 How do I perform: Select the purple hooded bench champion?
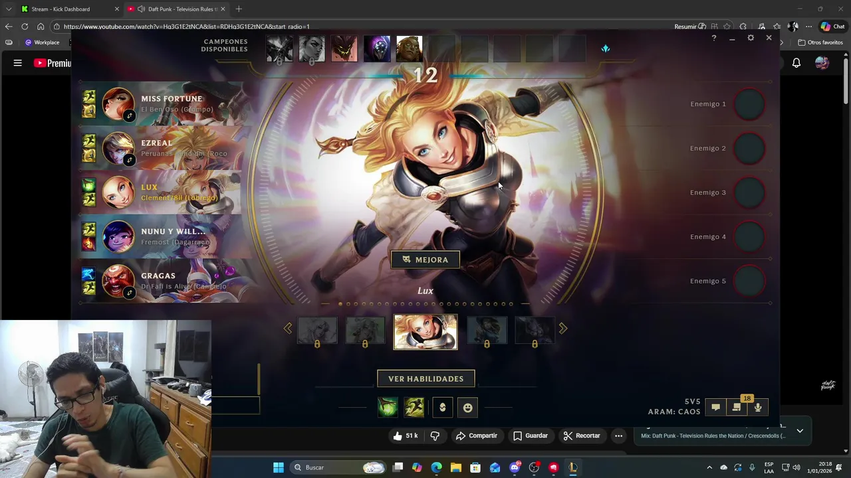[377, 50]
